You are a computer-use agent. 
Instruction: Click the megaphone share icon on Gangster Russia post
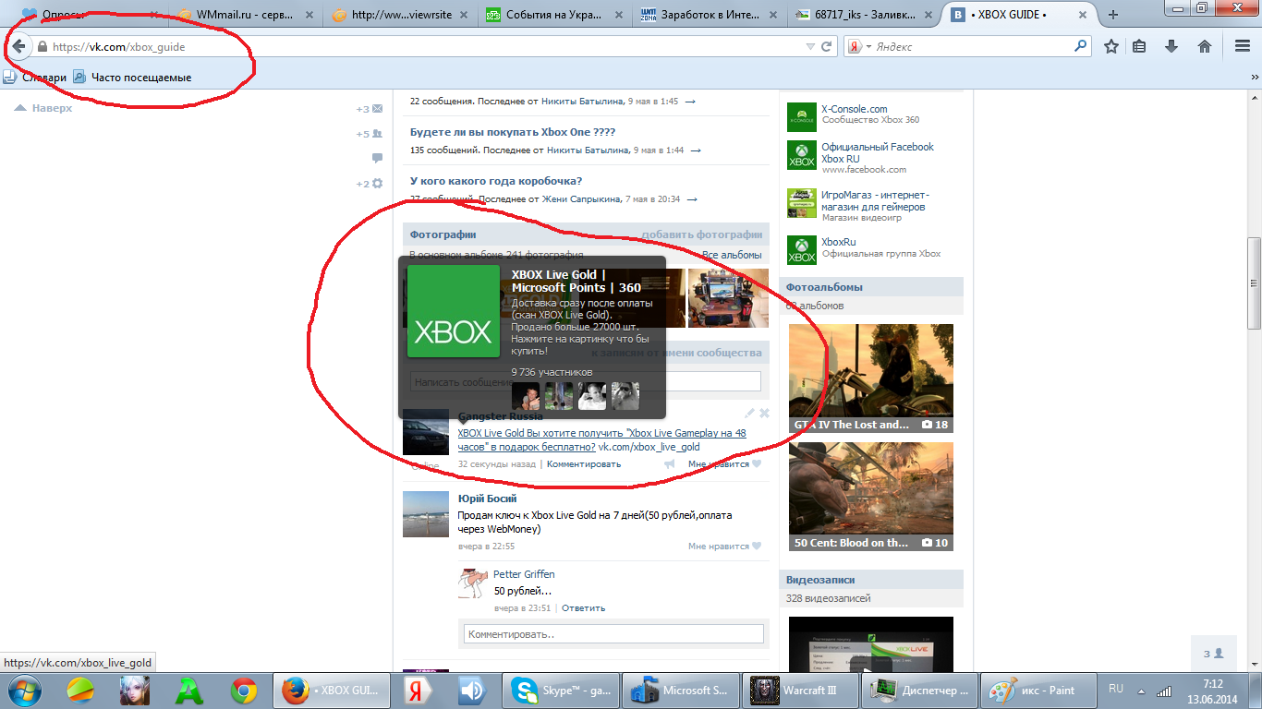coord(670,464)
